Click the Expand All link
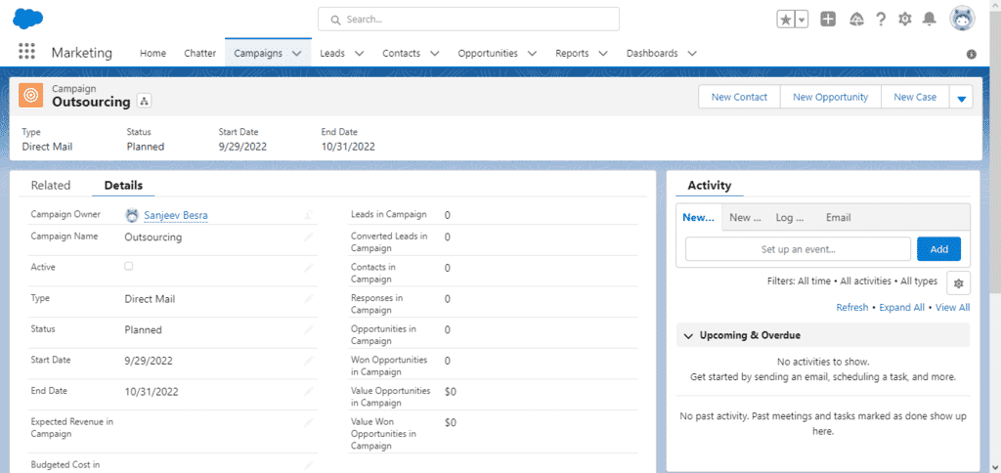Viewport: 1001px width, 473px height. (901, 308)
